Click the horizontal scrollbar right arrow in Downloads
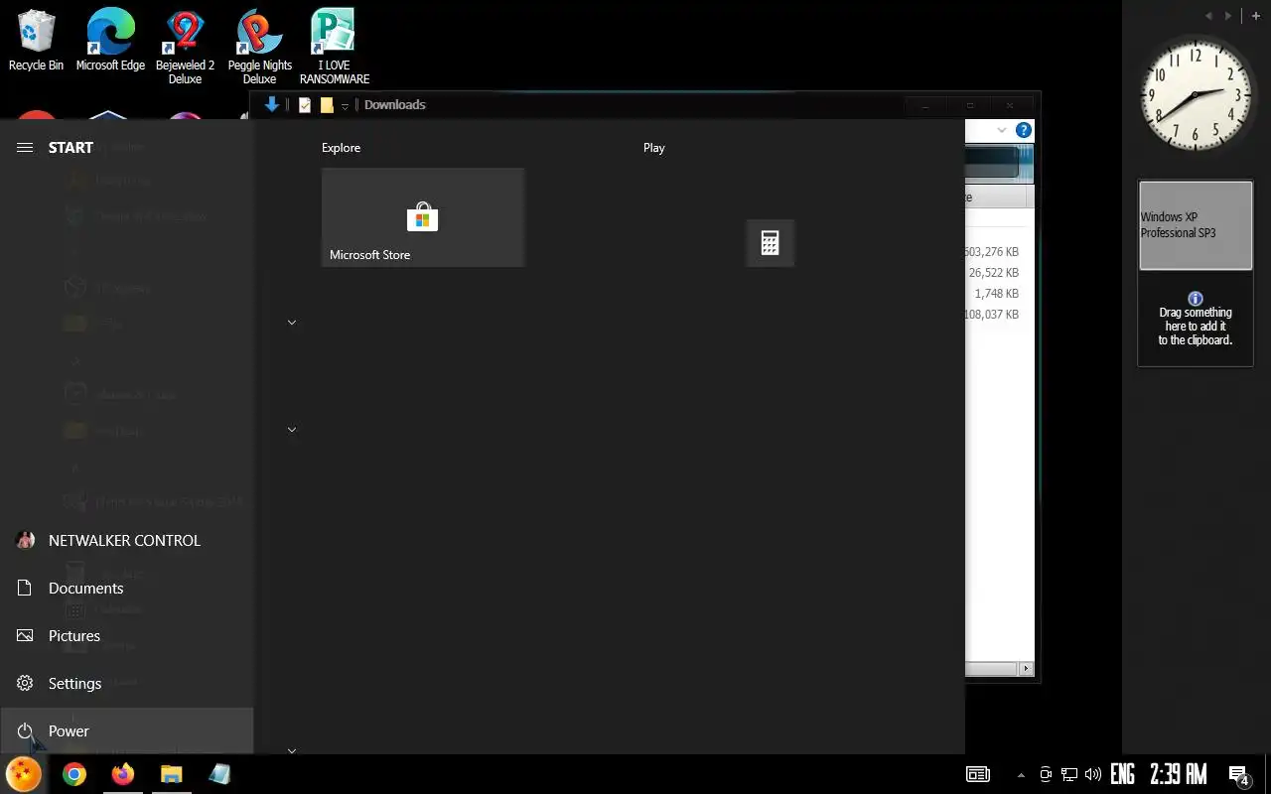Screen dimensions: 1271x794 click(x=1027, y=669)
